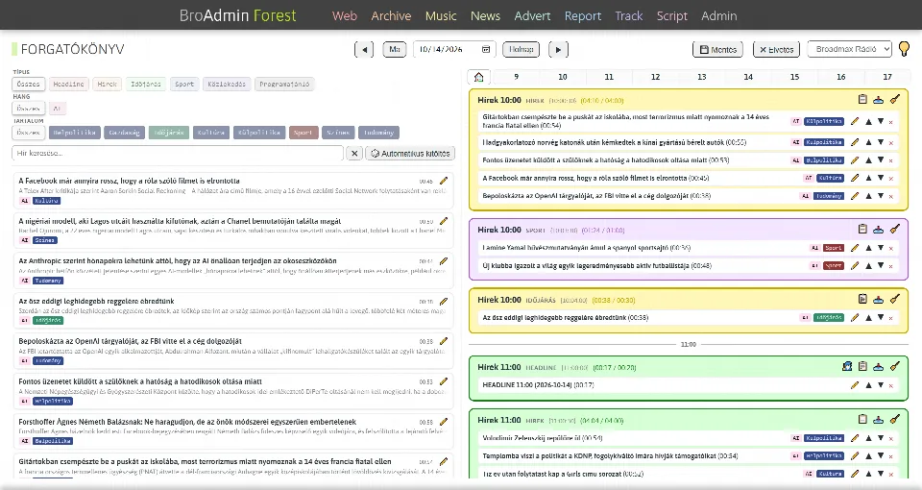
Task: Click broom clear icon in Sport block
Action: 894,230
